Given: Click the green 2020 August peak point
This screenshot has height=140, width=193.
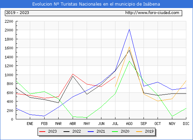Looking at the screenshot, I should point(129,61).
